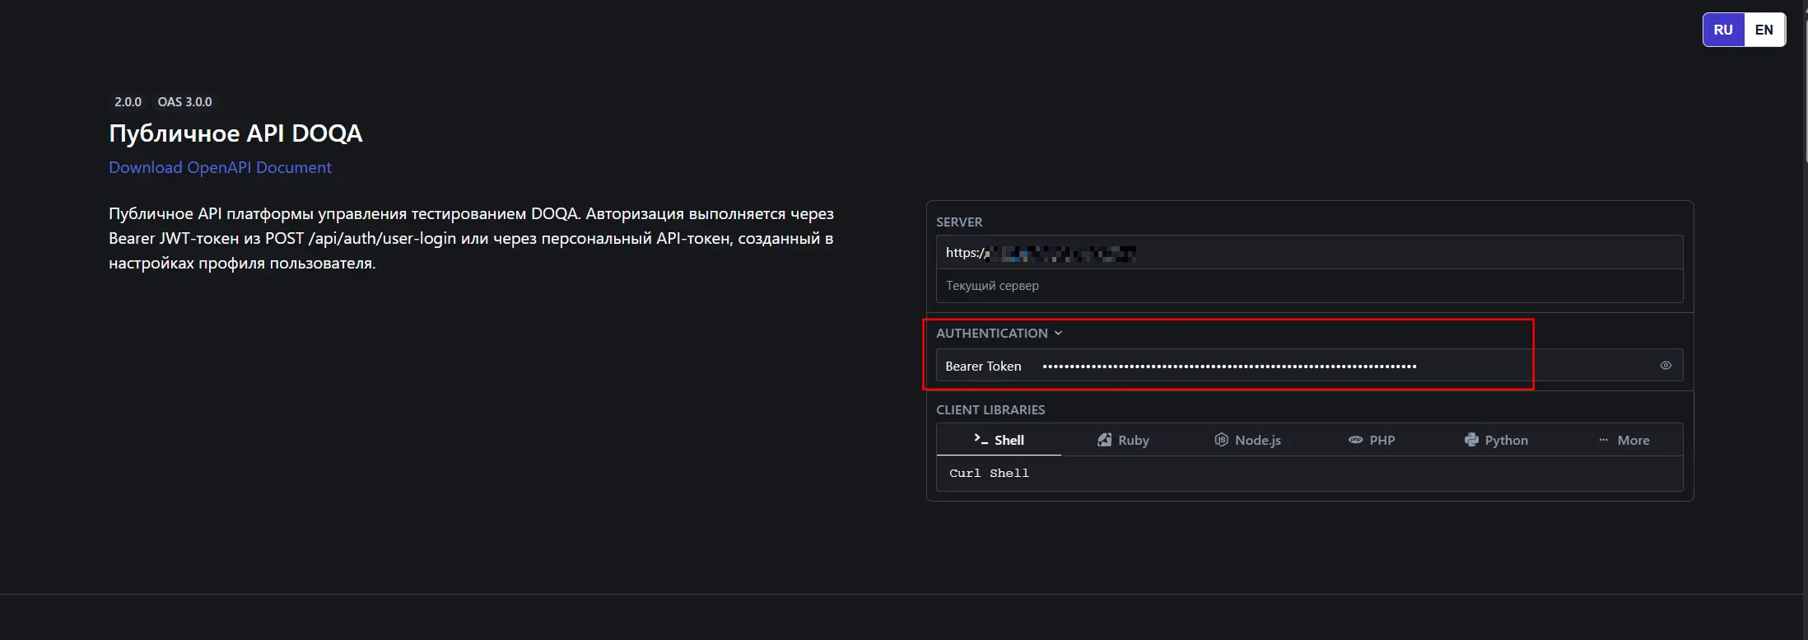Select the Ruby client library tab

(x=1123, y=440)
